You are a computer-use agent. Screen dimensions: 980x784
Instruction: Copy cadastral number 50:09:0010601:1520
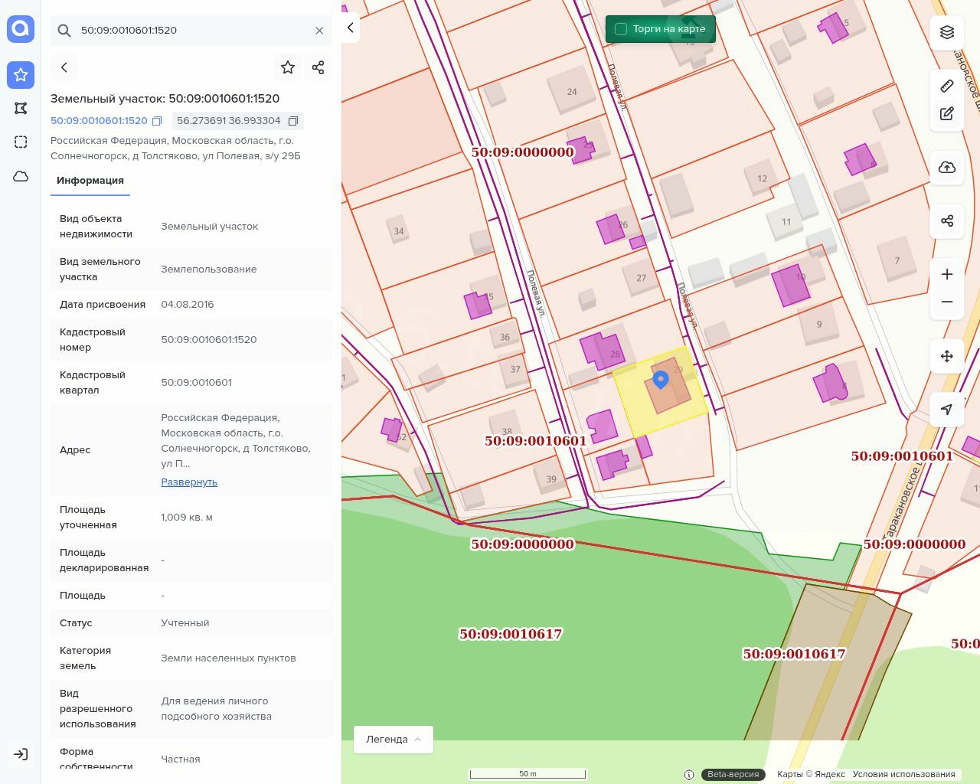157,121
